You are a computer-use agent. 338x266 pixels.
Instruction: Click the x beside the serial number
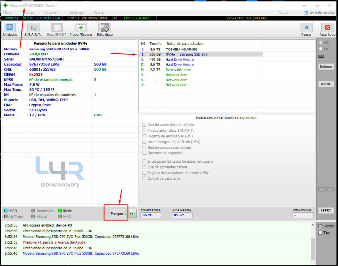pyautogui.click(x=115, y=18)
